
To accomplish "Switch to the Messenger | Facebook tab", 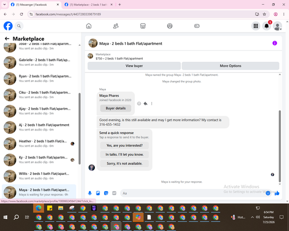I will (35, 5).
